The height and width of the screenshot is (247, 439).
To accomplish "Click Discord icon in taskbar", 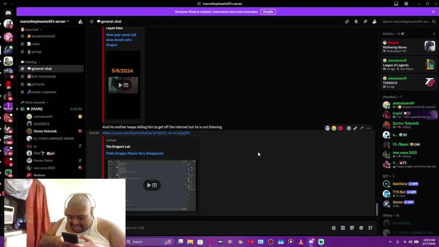I will pyautogui.click(x=311, y=242).
